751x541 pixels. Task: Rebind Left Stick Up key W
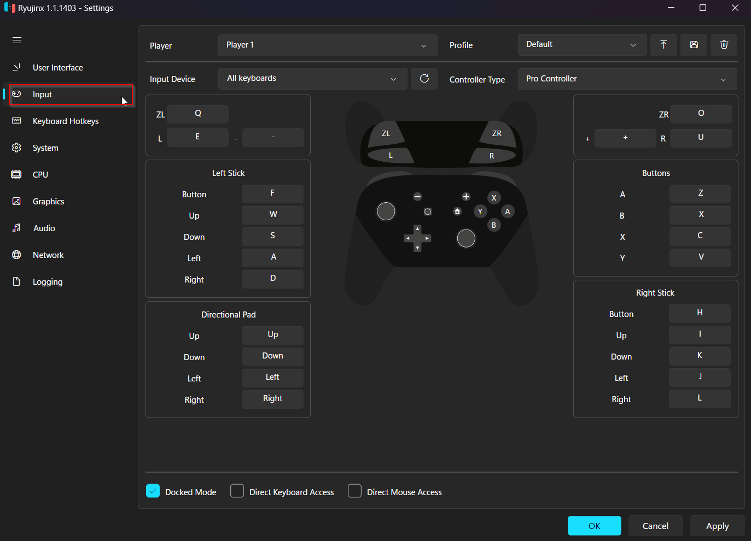272,215
